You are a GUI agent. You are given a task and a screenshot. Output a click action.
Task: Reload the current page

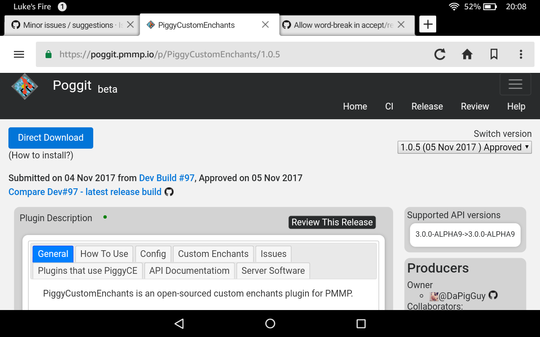pos(440,54)
